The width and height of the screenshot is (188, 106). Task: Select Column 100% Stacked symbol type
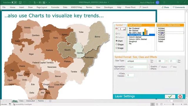[138, 39]
